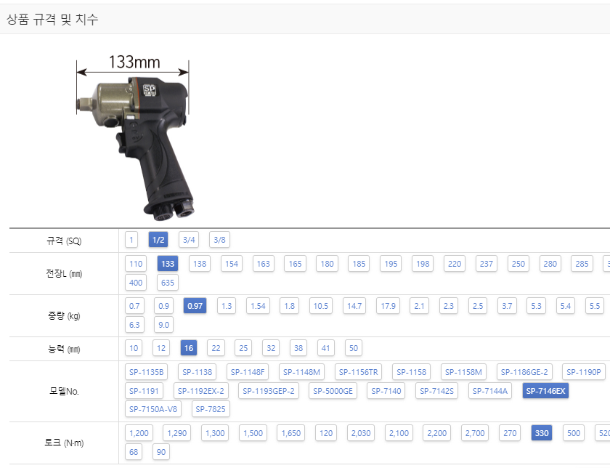The width and height of the screenshot is (610, 468).
Task: Choose 2.1 in the 중량 row
Action: [x=420, y=306]
